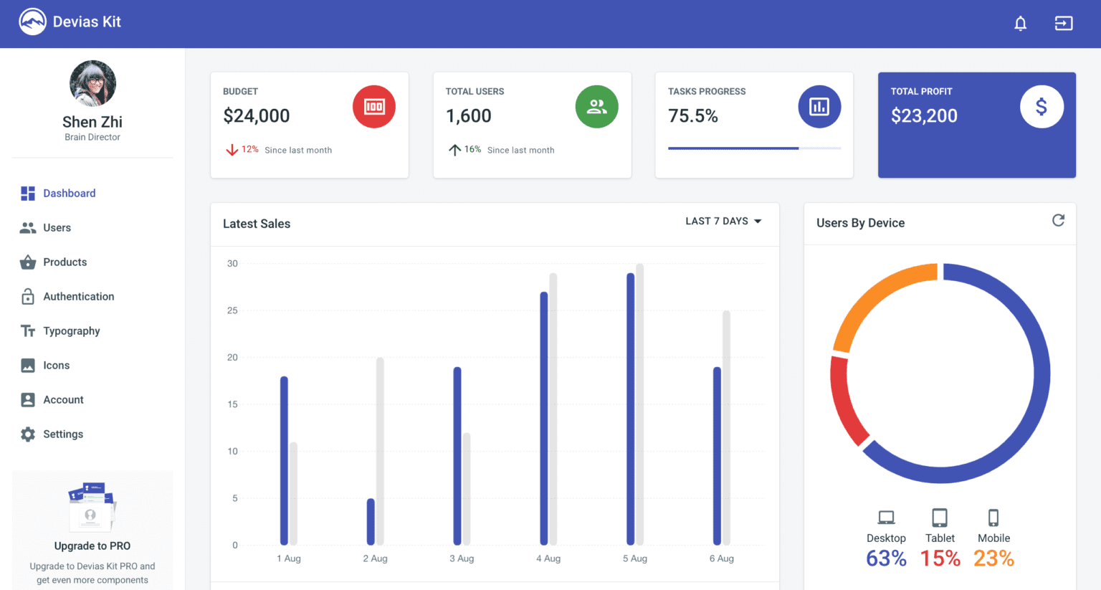Click the Tasks Progress chart icon
Viewport: 1101px width, 590px height.
819,106
